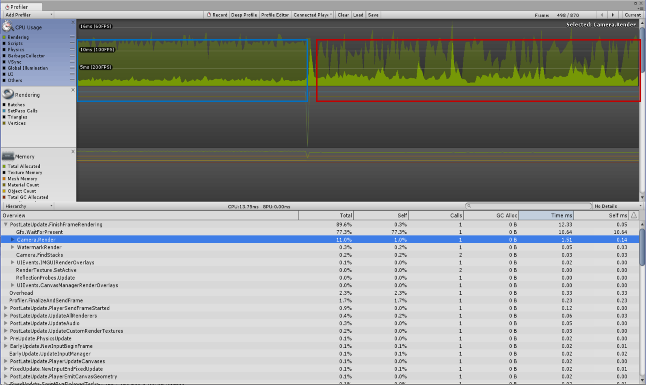Enable Deep Profile mode
The height and width of the screenshot is (385, 646).
(244, 15)
